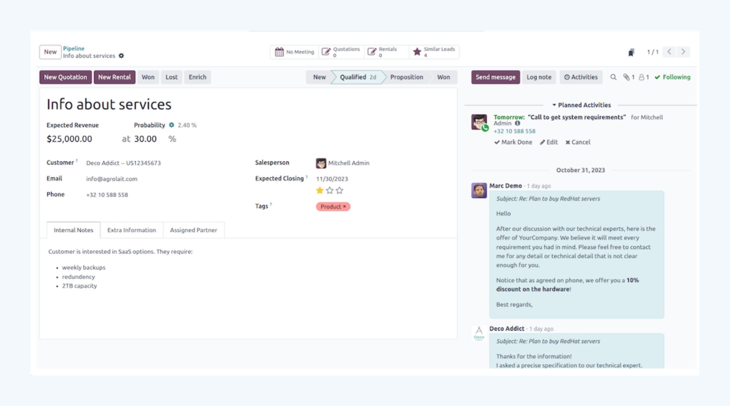This screenshot has height=406, width=730.
Task: Click the New record button
Action: tap(50, 52)
